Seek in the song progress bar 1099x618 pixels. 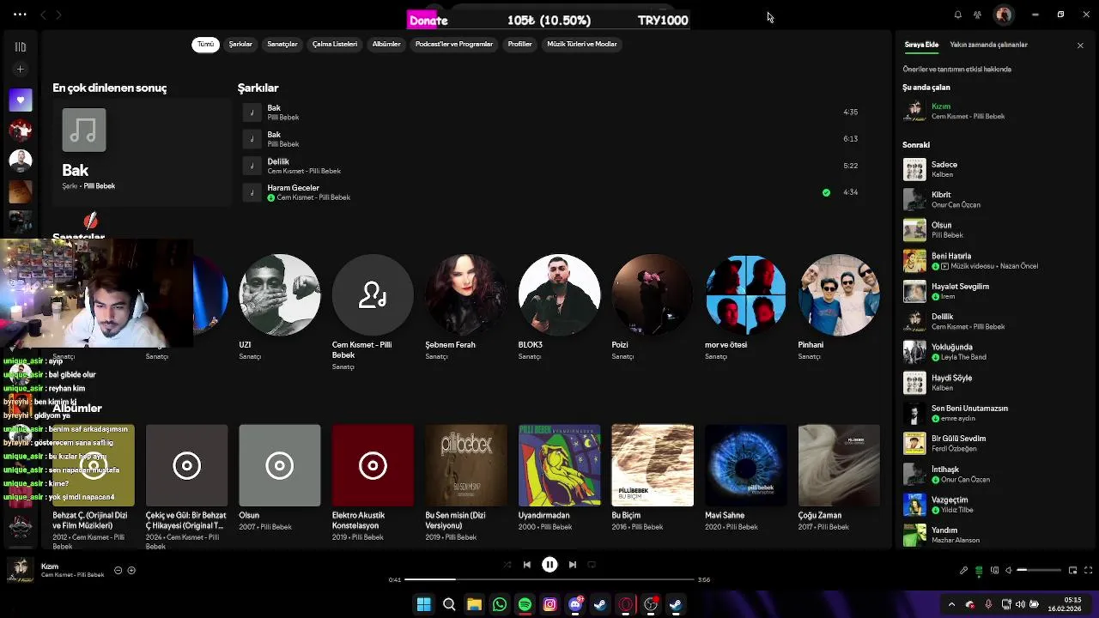click(x=549, y=579)
